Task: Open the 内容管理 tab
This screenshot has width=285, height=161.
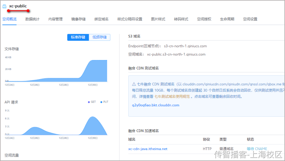Action: pyautogui.click(x=55, y=19)
